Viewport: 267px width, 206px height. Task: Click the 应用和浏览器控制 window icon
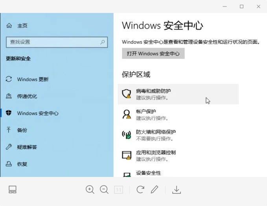[127, 155]
